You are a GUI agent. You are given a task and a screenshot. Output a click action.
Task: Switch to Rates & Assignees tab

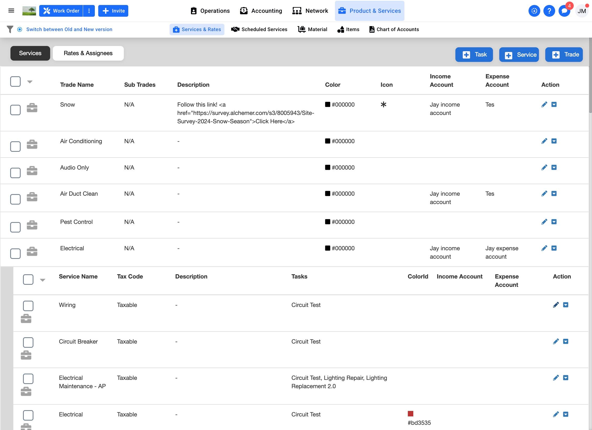tap(88, 53)
